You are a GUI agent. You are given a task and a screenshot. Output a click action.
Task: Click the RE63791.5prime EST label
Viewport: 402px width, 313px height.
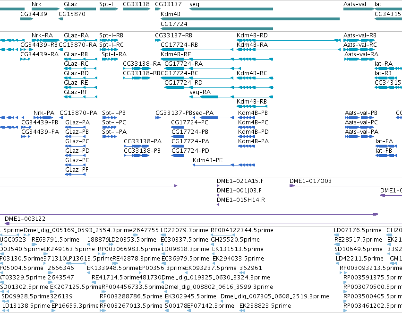[55, 240]
